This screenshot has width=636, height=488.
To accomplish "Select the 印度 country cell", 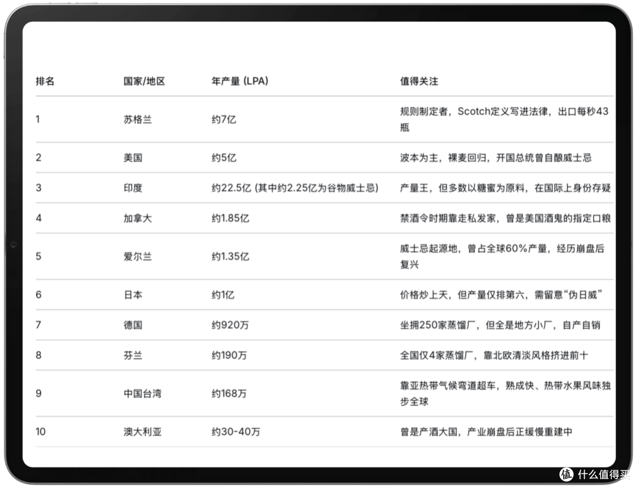I will coord(133,188).
